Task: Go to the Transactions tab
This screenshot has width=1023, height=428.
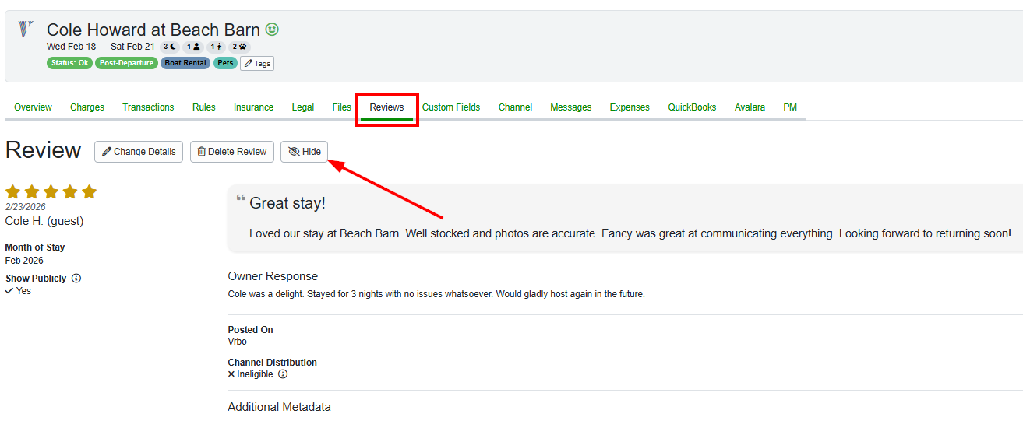Action: [148, 107]
